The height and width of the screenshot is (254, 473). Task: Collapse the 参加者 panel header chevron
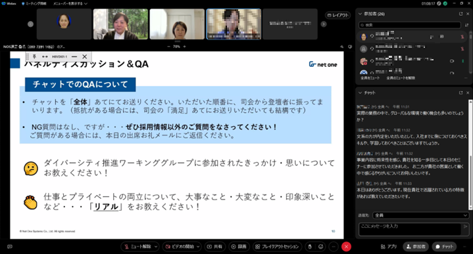(x=360, y=14)
